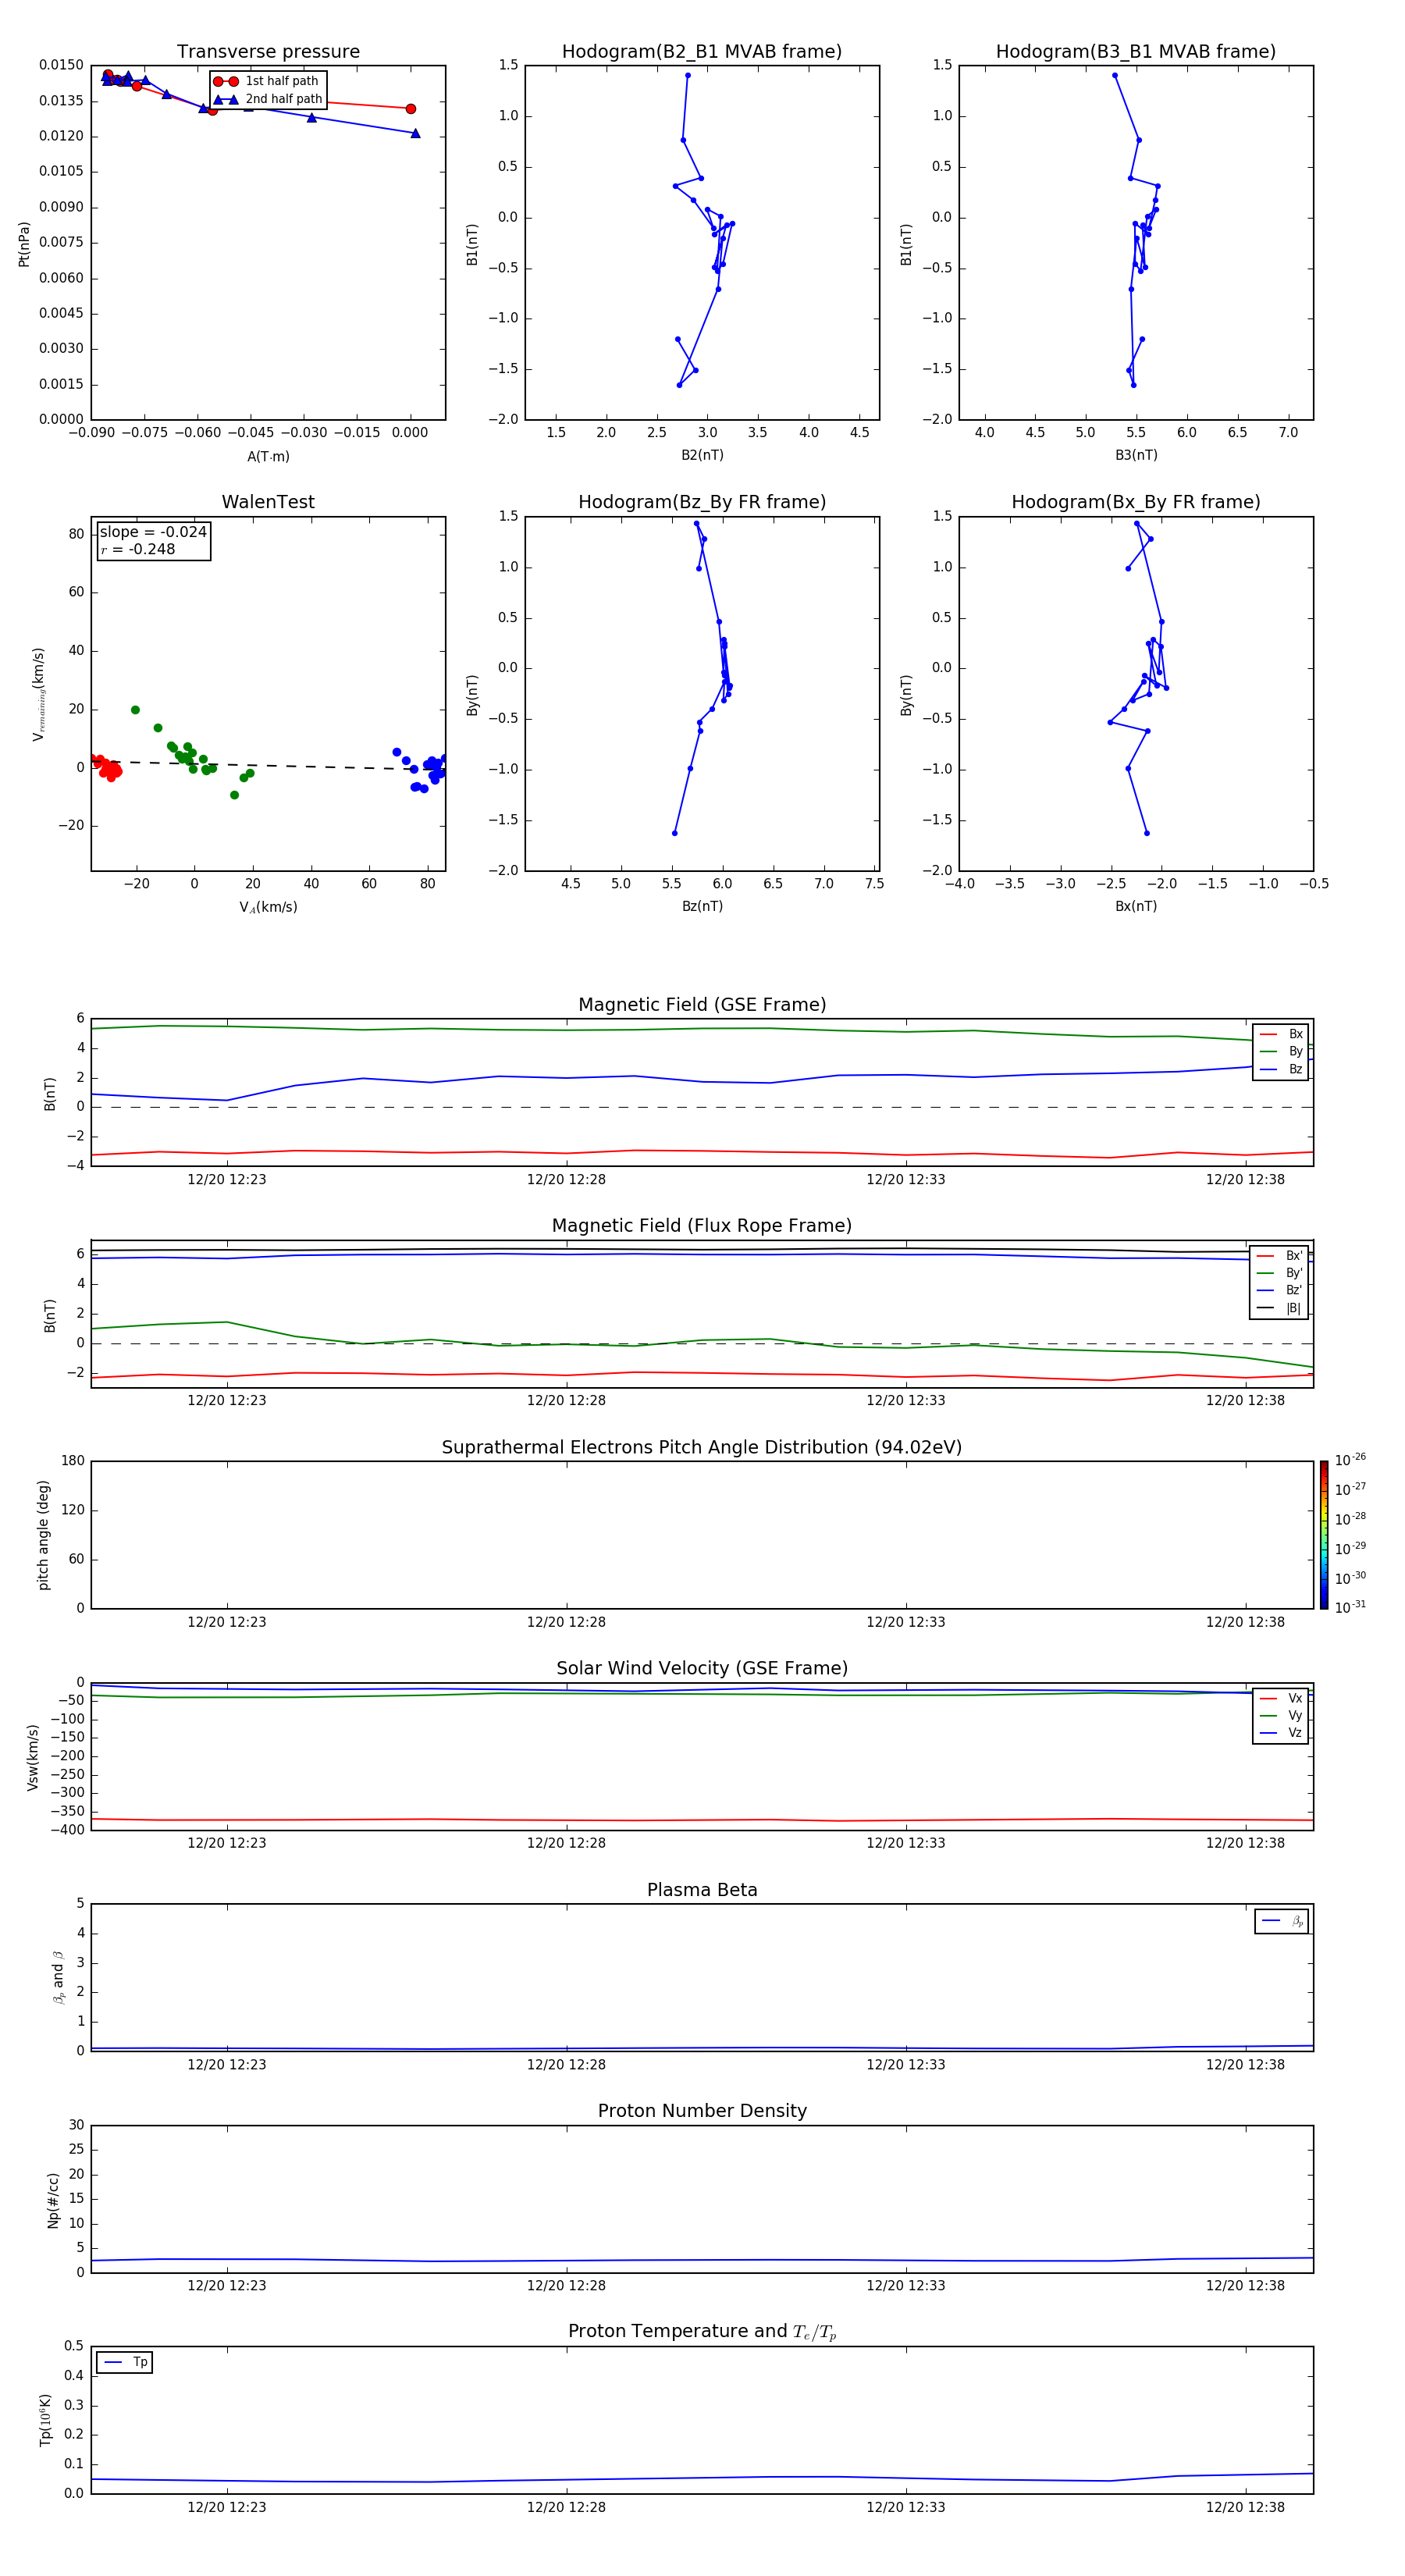Click the 'Tp' legend entry
1405x2576 pixels.
click(125, 2362)
